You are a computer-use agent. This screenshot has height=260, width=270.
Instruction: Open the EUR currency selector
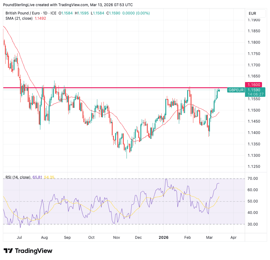[x=252, y=14]
